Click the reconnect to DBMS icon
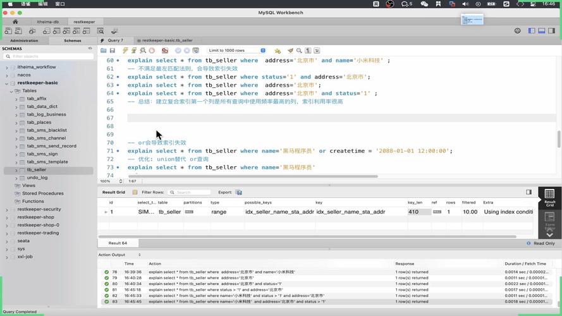 pyautogui.click(x=114, y=31)
